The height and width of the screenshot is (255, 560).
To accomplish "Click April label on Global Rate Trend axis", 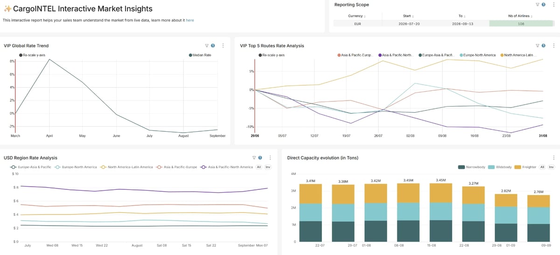I will click(49, 136).
